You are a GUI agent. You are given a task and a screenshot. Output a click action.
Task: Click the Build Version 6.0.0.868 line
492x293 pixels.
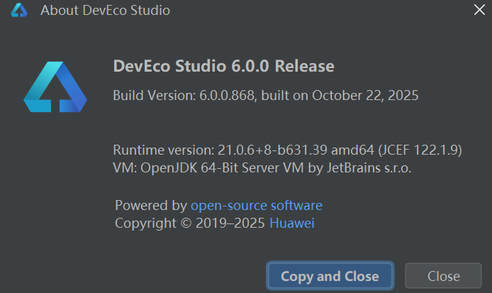click(265, 96)
